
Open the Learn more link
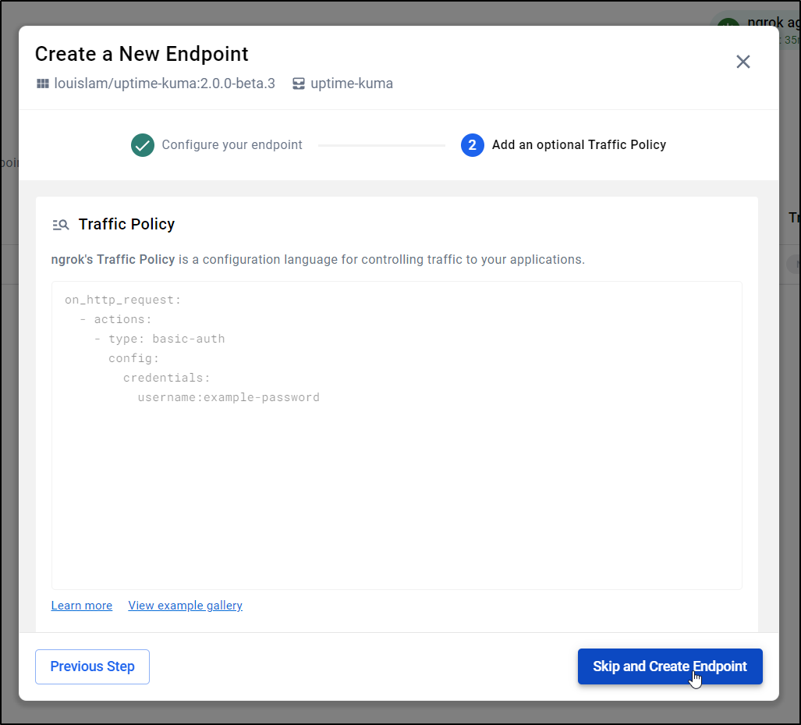(82, 606)
